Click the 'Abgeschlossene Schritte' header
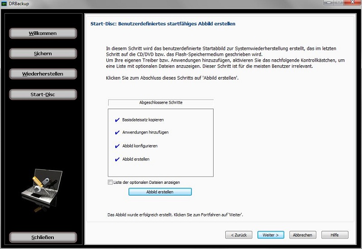 pyautogui.click(x=161, y=102)
